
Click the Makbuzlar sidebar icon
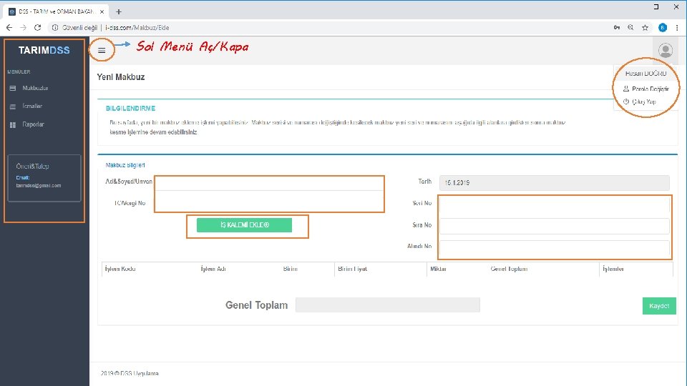pyautogui.click(x=13, y=88)
